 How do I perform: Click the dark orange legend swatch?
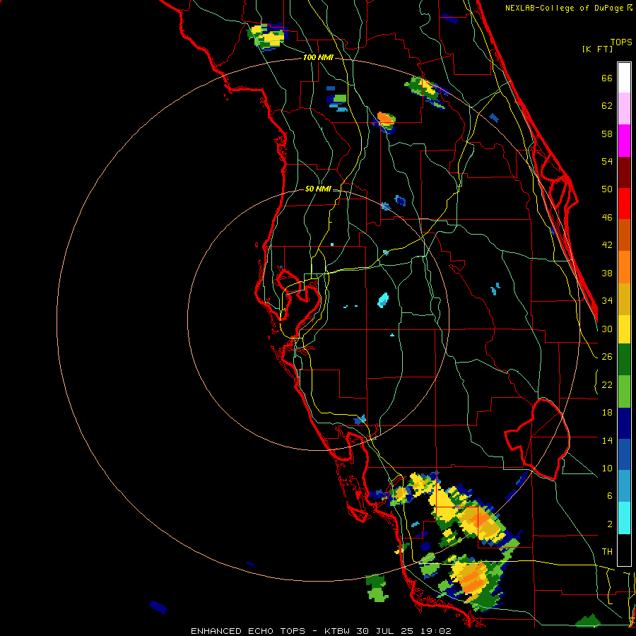pos(624,235)
